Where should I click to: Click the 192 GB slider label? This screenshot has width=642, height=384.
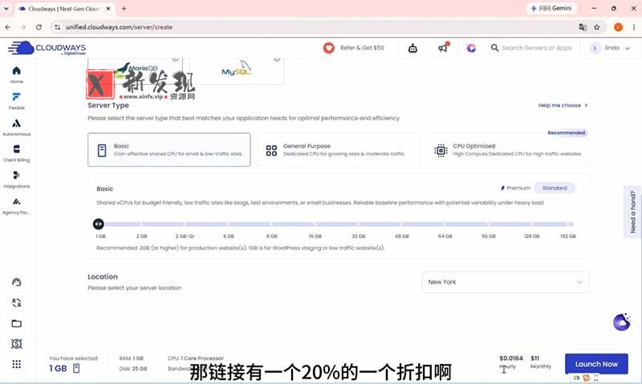coord(568,236)
